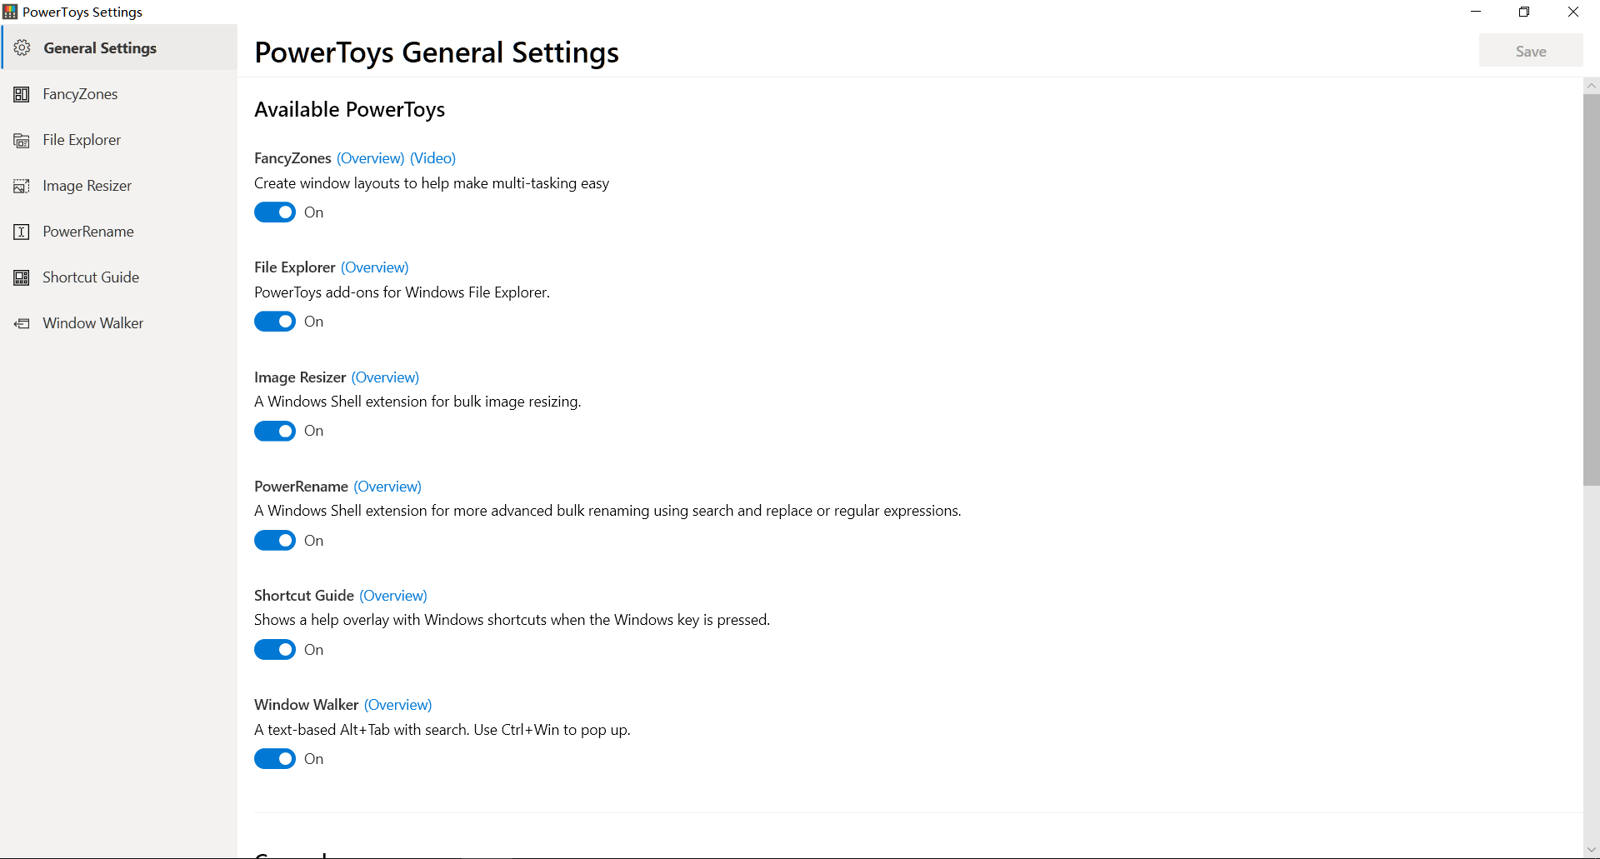Disable the File Explorer add-ons toggle

coord(275,322)
